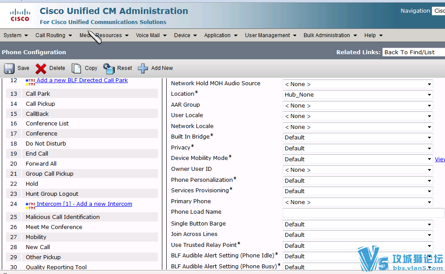Click the Phone Load Name text field

[363, 213]
